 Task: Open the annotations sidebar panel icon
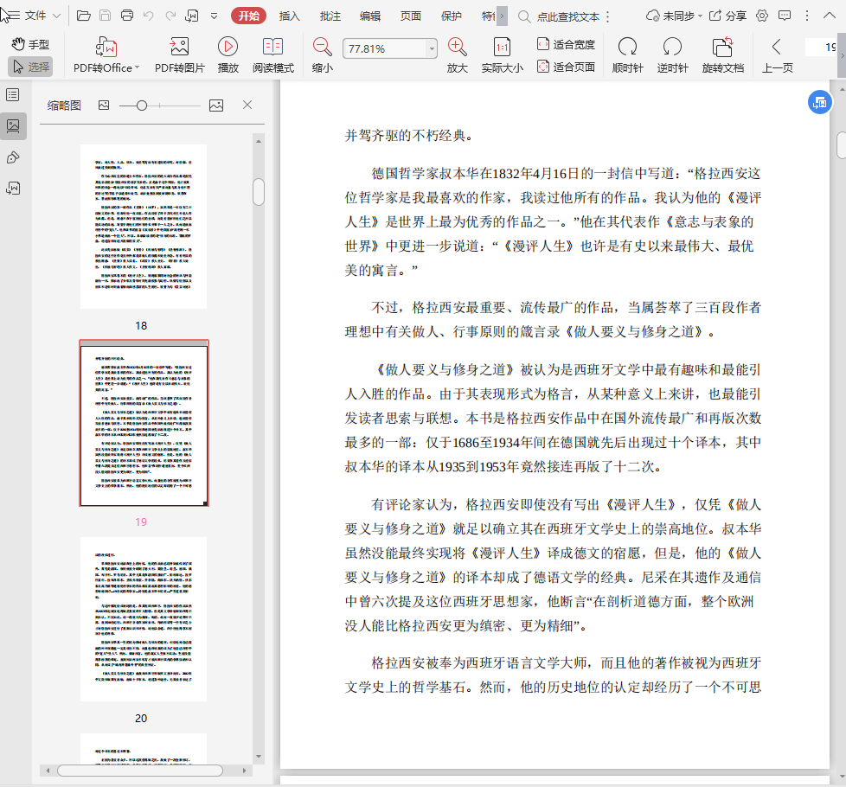(13, 189)
